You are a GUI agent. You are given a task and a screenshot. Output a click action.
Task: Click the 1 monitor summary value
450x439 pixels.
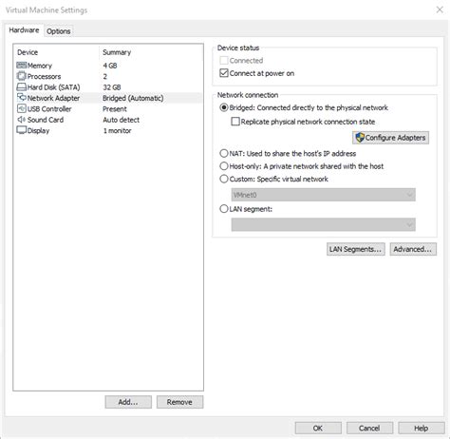tap(117, 130)
